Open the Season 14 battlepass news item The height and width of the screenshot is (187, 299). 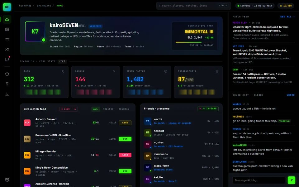pos(264,76)
